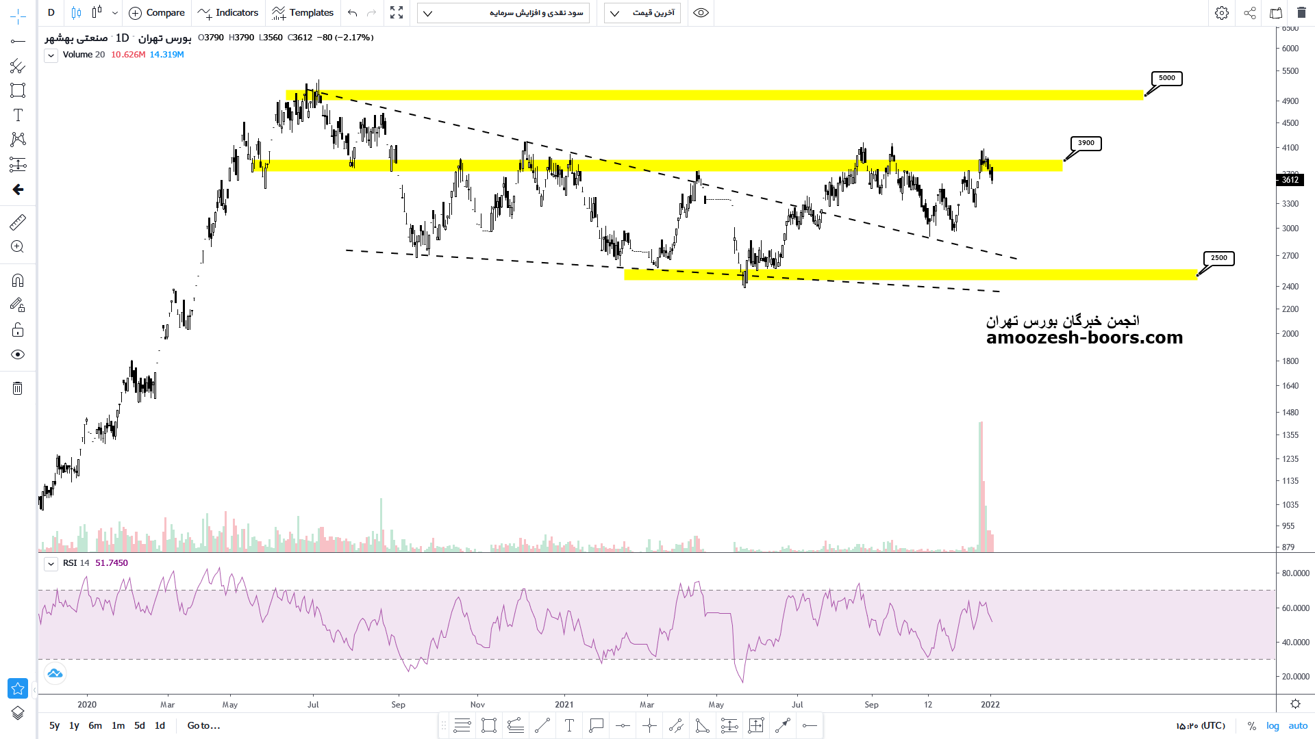Toggle the eye icon in top toolbar

coord(701,13)
